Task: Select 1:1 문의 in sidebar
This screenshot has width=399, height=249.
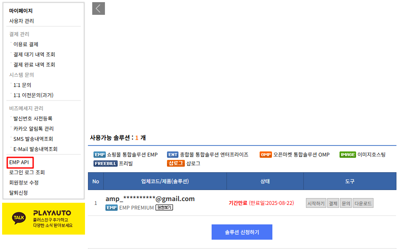Action: (22, 85)
